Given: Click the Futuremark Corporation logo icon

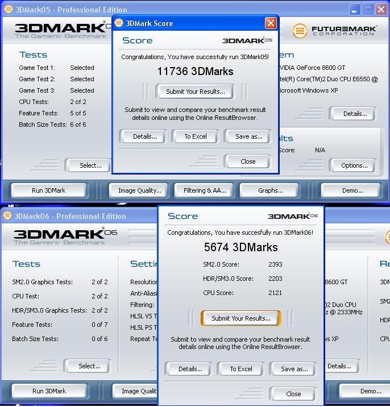Looking at the screenshot, I should pyautogui.click(x=300, y=31).
